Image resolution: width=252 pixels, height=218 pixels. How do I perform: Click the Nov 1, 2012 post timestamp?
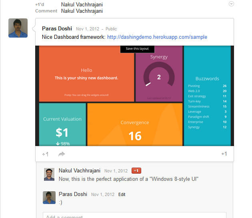click(x=88, y=29)
